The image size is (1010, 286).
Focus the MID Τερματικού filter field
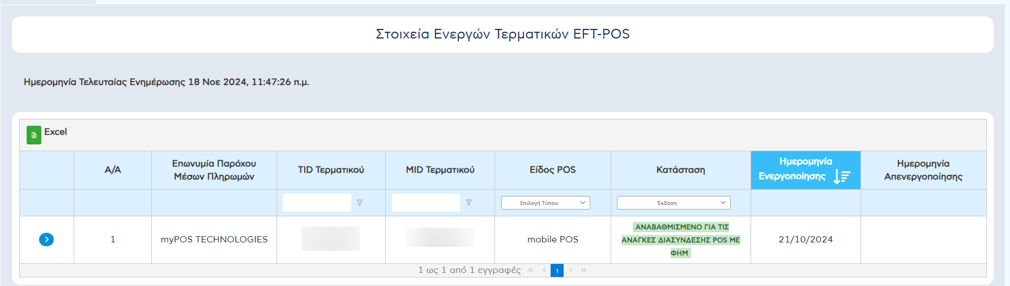point(426,203)
